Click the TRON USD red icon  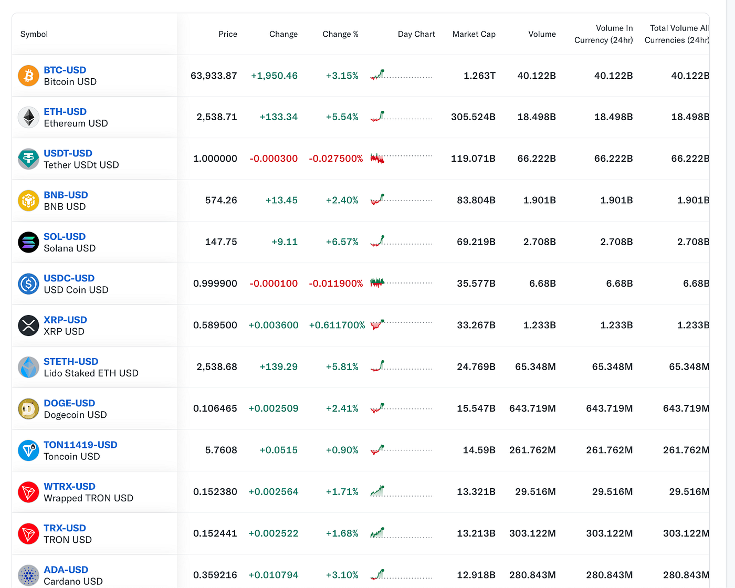tap(28, 533)
